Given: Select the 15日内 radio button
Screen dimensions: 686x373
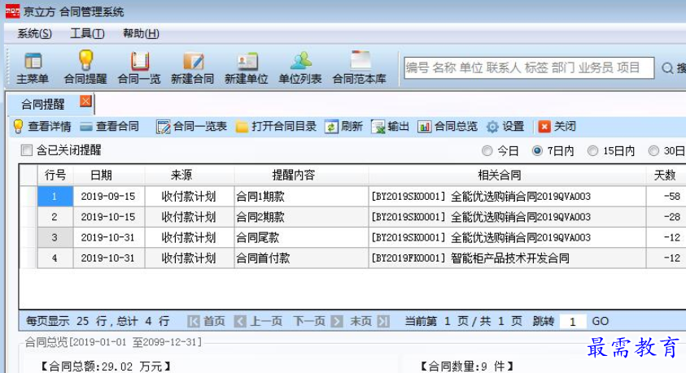Looking at the screenshot, I should [x=592, y=150].
